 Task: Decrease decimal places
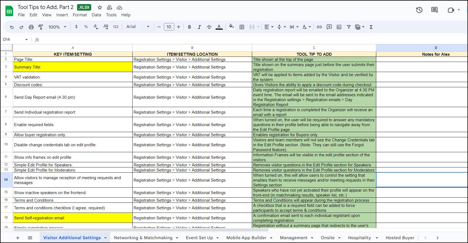(96, 27)
